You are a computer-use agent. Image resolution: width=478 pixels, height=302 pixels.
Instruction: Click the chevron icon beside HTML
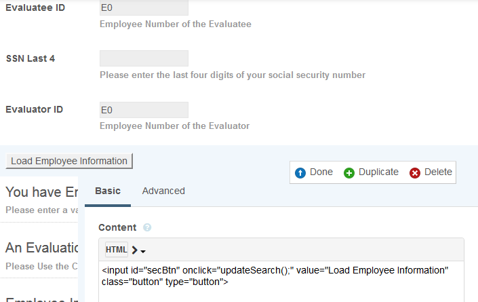[x=134, y=250]
